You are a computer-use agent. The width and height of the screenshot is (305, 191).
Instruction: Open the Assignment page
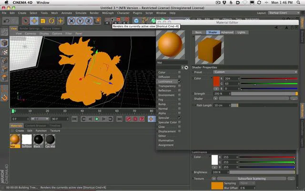166,145
